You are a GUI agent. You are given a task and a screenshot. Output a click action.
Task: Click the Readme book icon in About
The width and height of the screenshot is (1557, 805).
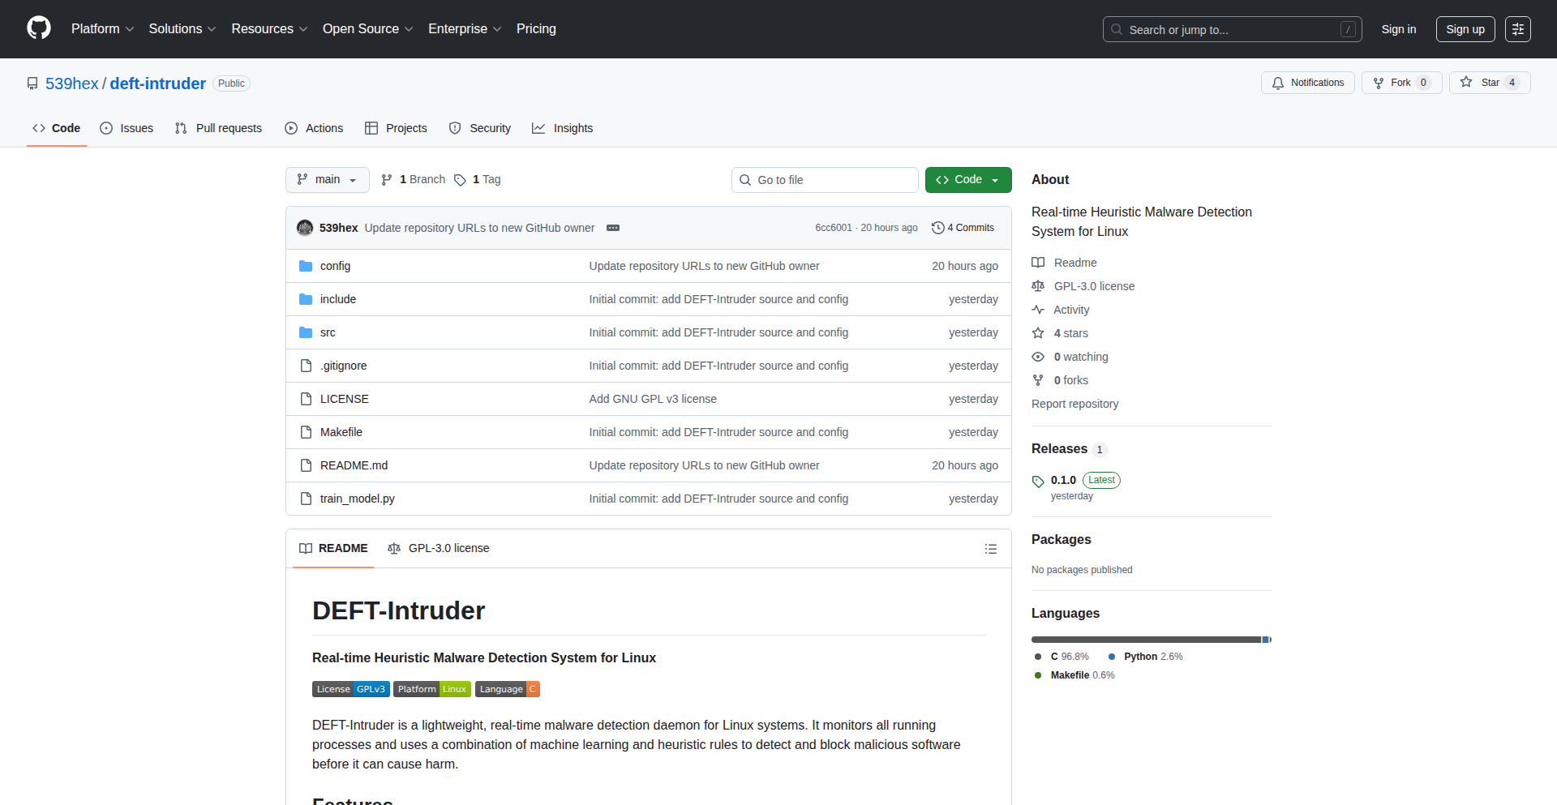click(1038, 262)
